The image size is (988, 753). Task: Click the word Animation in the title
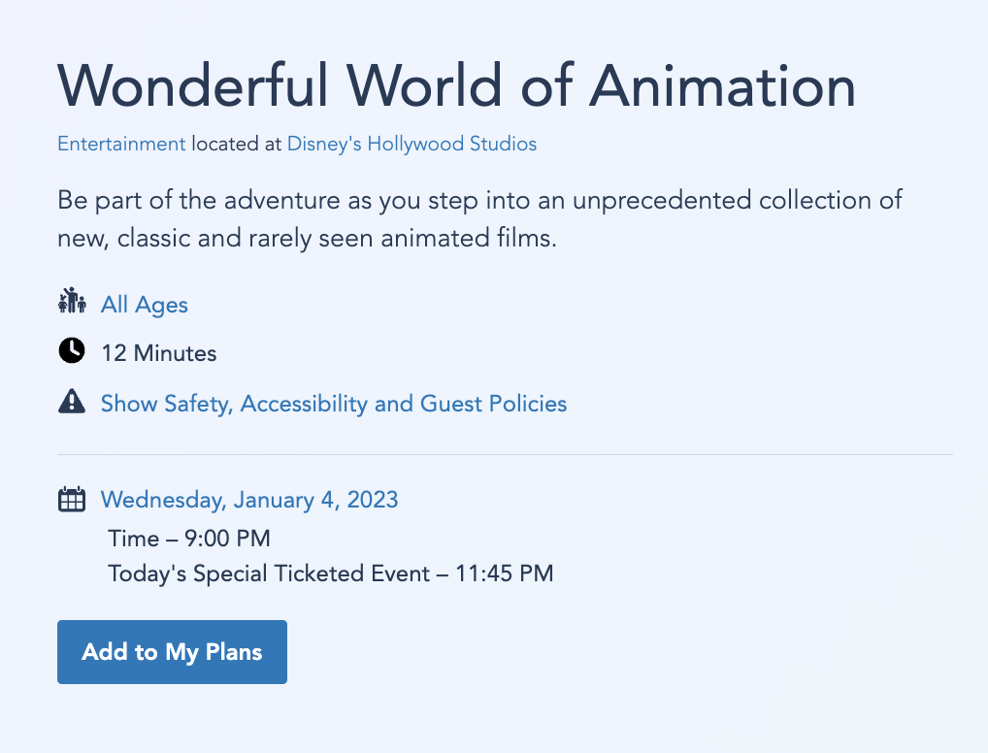coord(722,86)
